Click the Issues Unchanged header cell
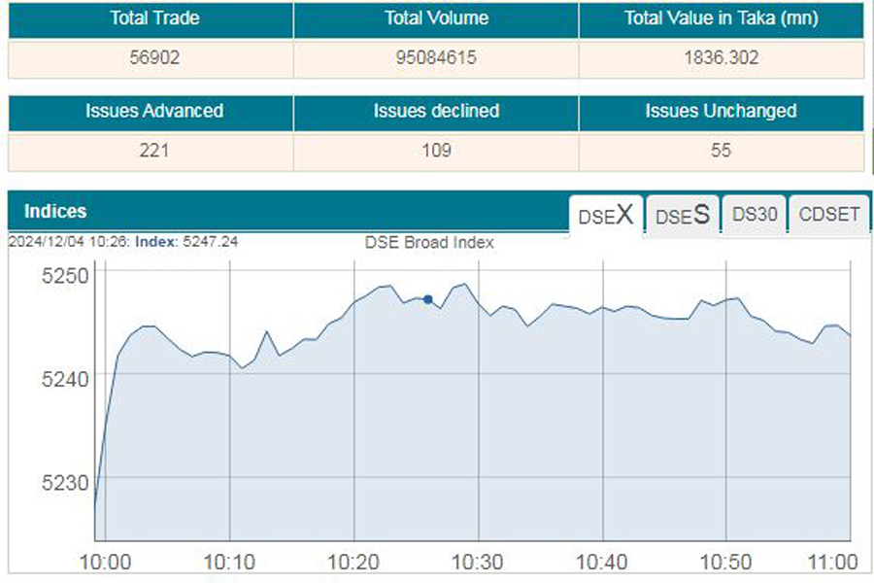 pyautogui.click(x=721, y=111)
